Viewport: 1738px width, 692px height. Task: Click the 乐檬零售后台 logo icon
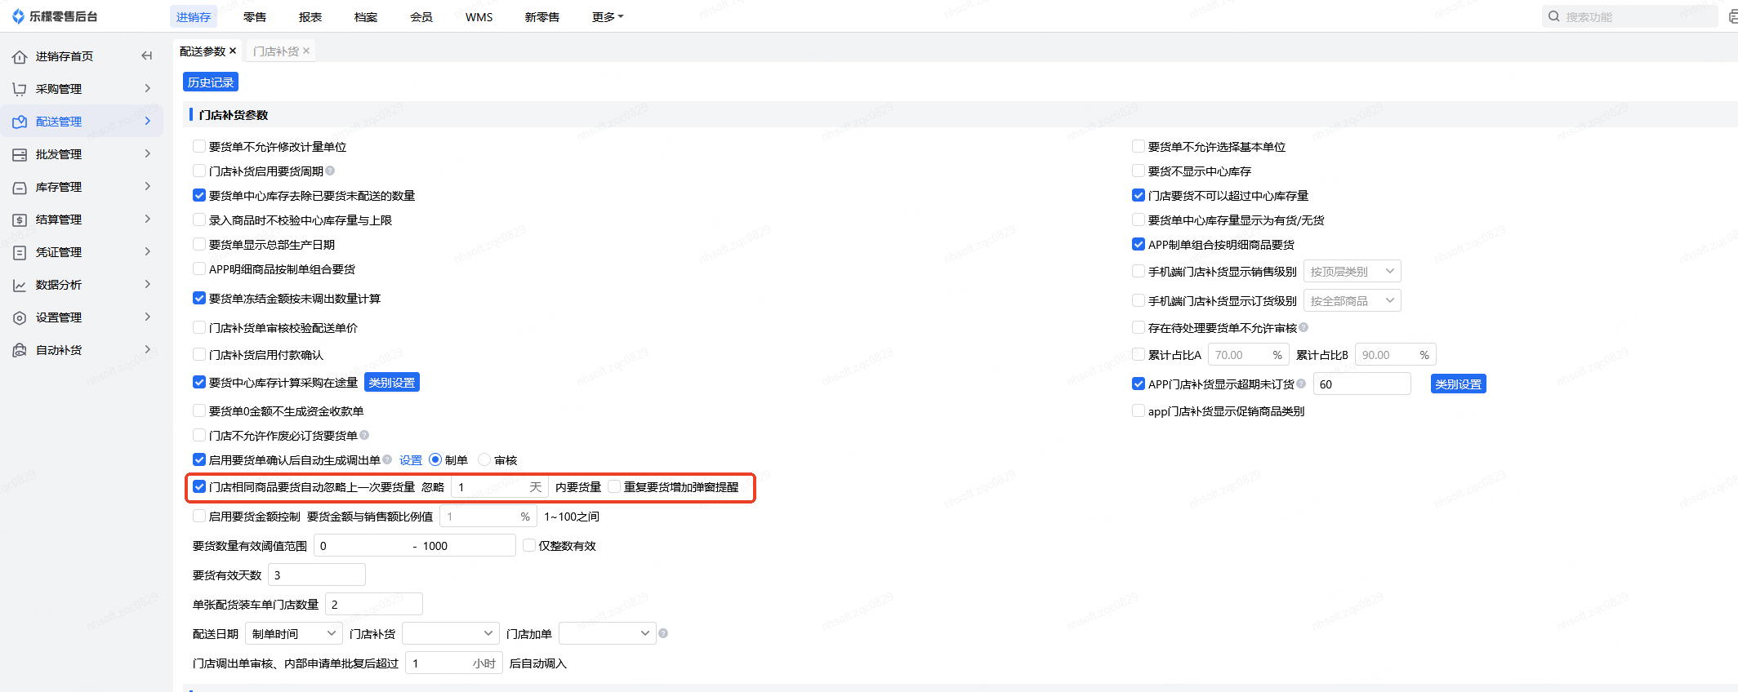point(18,16)
